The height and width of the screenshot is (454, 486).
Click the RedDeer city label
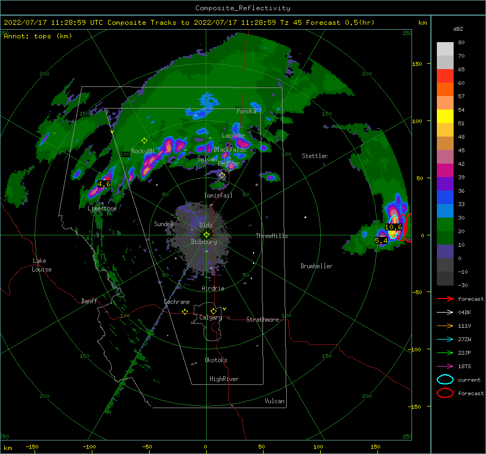[x=229, y=164]
